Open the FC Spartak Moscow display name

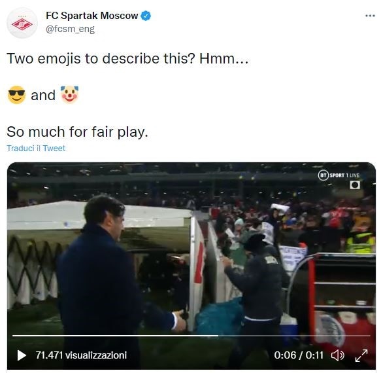point(92,16)
